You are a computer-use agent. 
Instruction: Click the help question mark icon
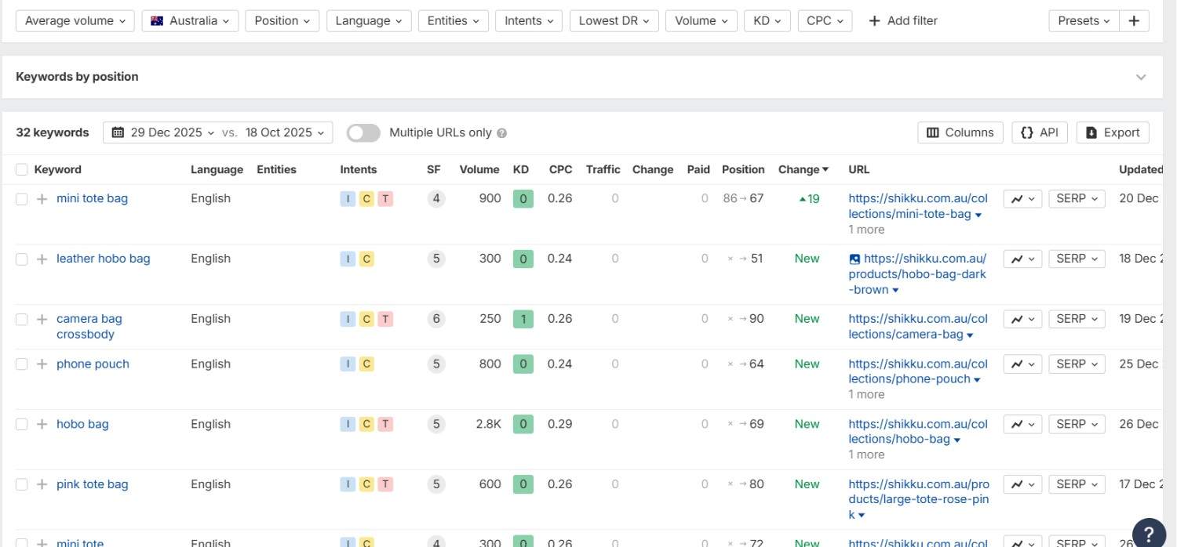point(1148,533)
